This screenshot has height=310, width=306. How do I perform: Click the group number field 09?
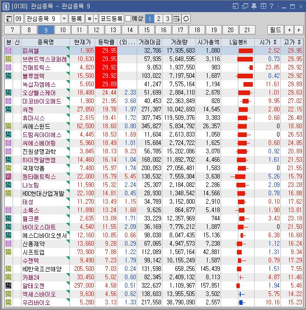pos(19,19)
